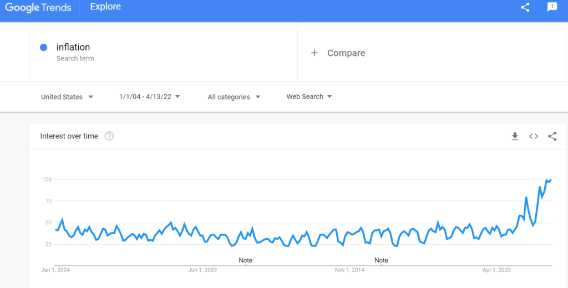Click the first Note marker near 2011
Viewport: 568px width, 288px height.
[x=245, y=260]
